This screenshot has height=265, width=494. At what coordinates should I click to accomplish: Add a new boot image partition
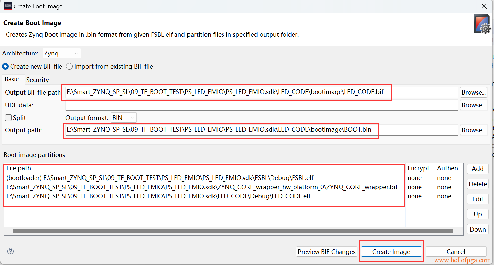point(478,169)
